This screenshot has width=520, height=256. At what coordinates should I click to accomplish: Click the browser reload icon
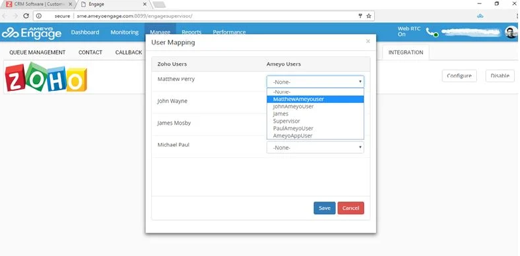tap(27, 16)
